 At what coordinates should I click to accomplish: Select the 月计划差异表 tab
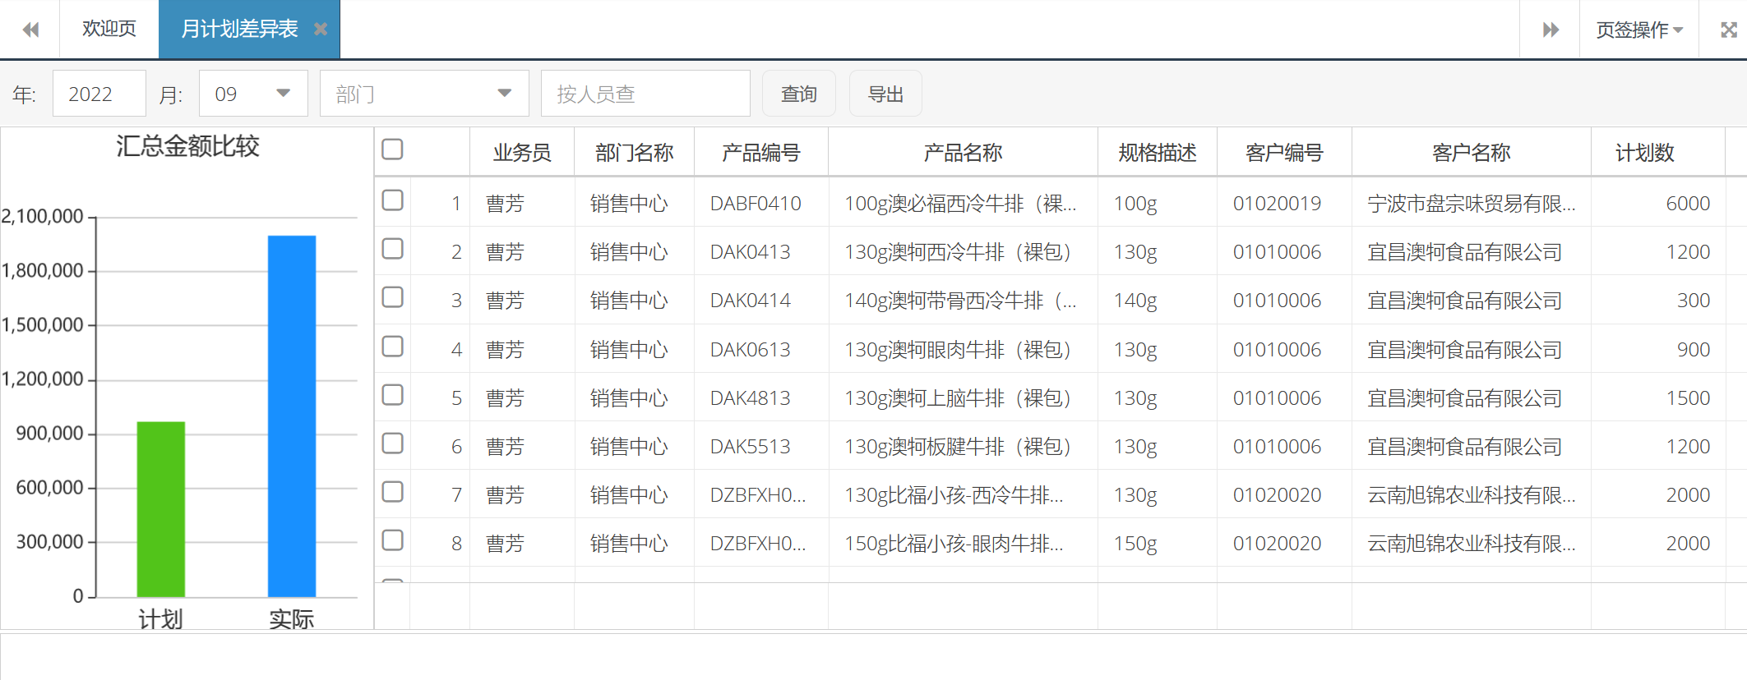click(x=238, y=30)
